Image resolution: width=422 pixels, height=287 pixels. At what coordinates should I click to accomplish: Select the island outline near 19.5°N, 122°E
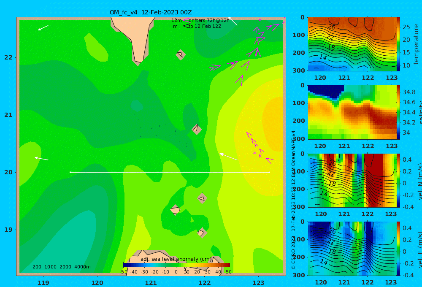[202, 199]
